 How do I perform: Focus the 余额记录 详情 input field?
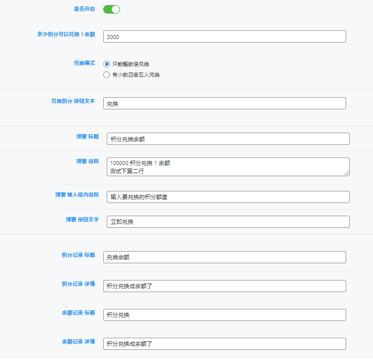[x=224, y=344]
